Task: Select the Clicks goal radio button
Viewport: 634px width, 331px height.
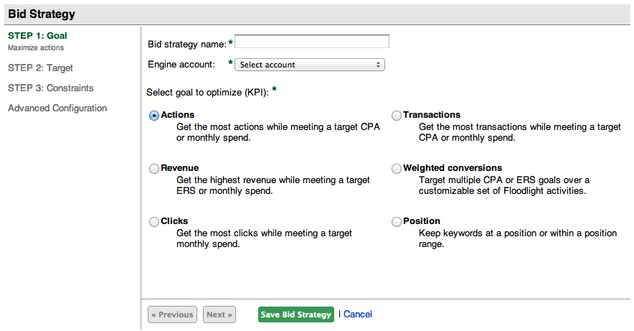Action: [154, 222]
